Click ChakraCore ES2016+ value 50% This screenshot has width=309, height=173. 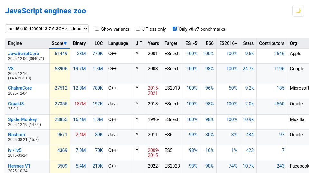point(233,88)
